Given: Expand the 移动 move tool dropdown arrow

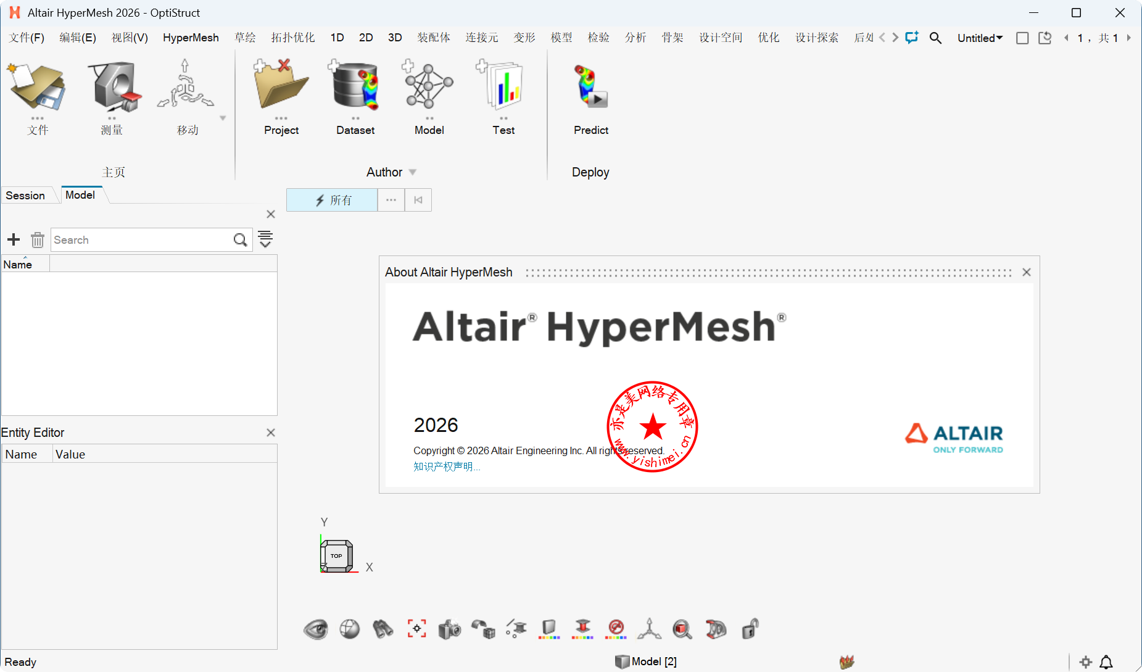Looking at the screenshot, I should pyautogui.click(x=223, y=118).
